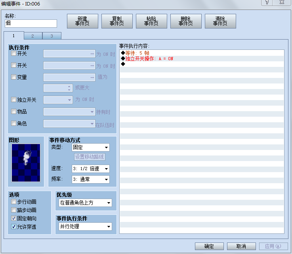Viewport: 292px width, 254px height.
Task: Click the second switch selector field
Action: (x=69, y=65)
